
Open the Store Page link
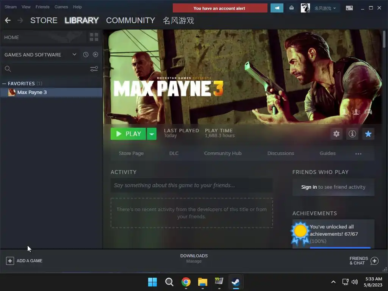131,153
